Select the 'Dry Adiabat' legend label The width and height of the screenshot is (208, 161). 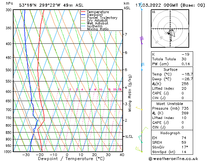pos(97,21)
